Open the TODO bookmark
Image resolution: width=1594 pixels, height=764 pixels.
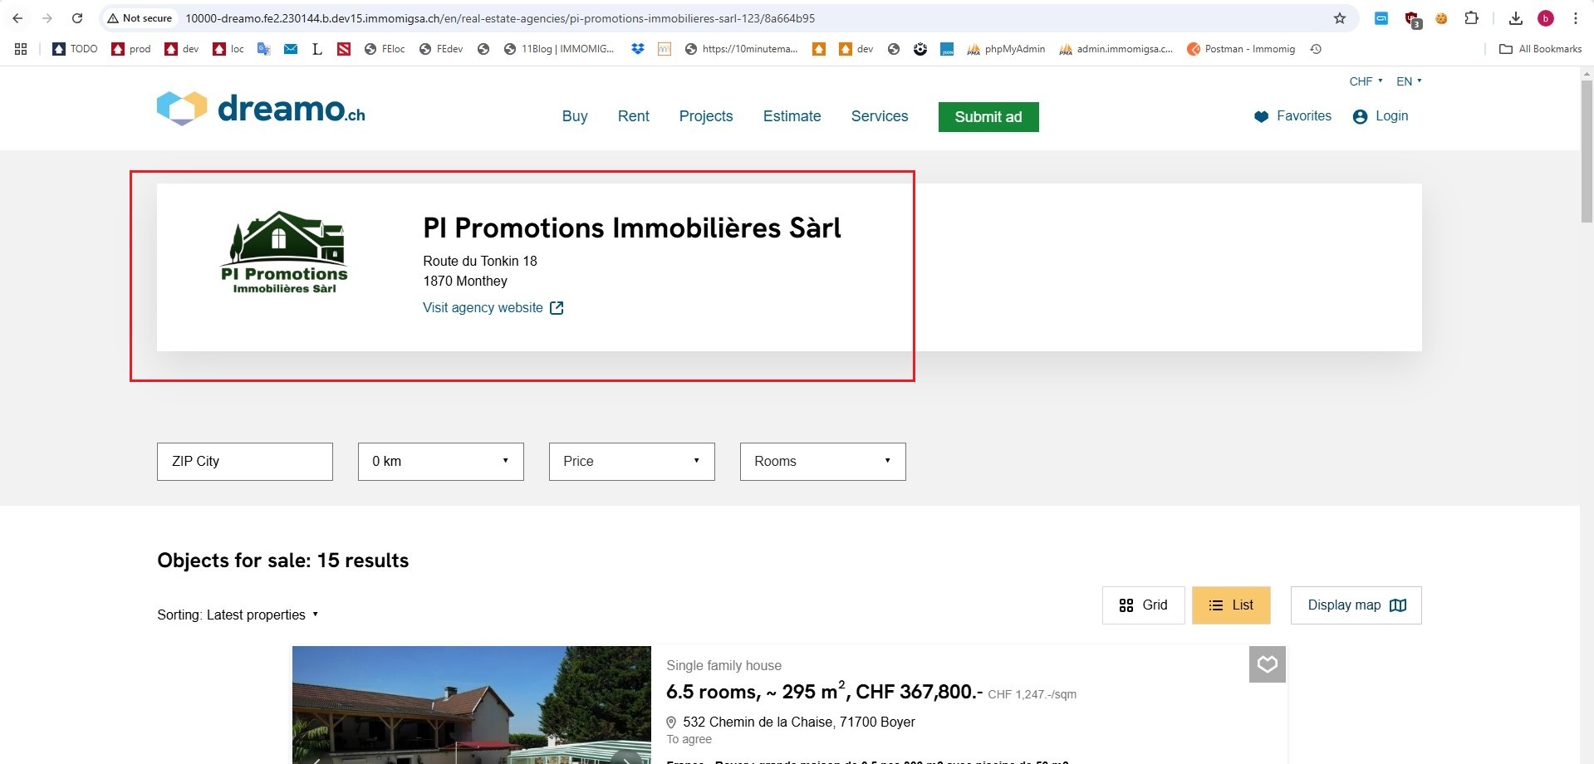[75, 49]
